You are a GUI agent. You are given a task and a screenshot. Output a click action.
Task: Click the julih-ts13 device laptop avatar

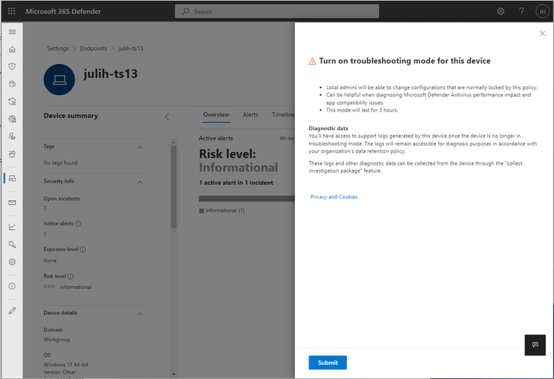click(59, 80)
